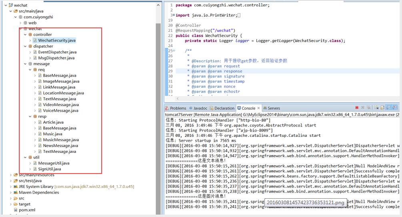The image size is (402, 217).
Task: Select LinkMessage.java under req
Action: click(x=59, y=87)
